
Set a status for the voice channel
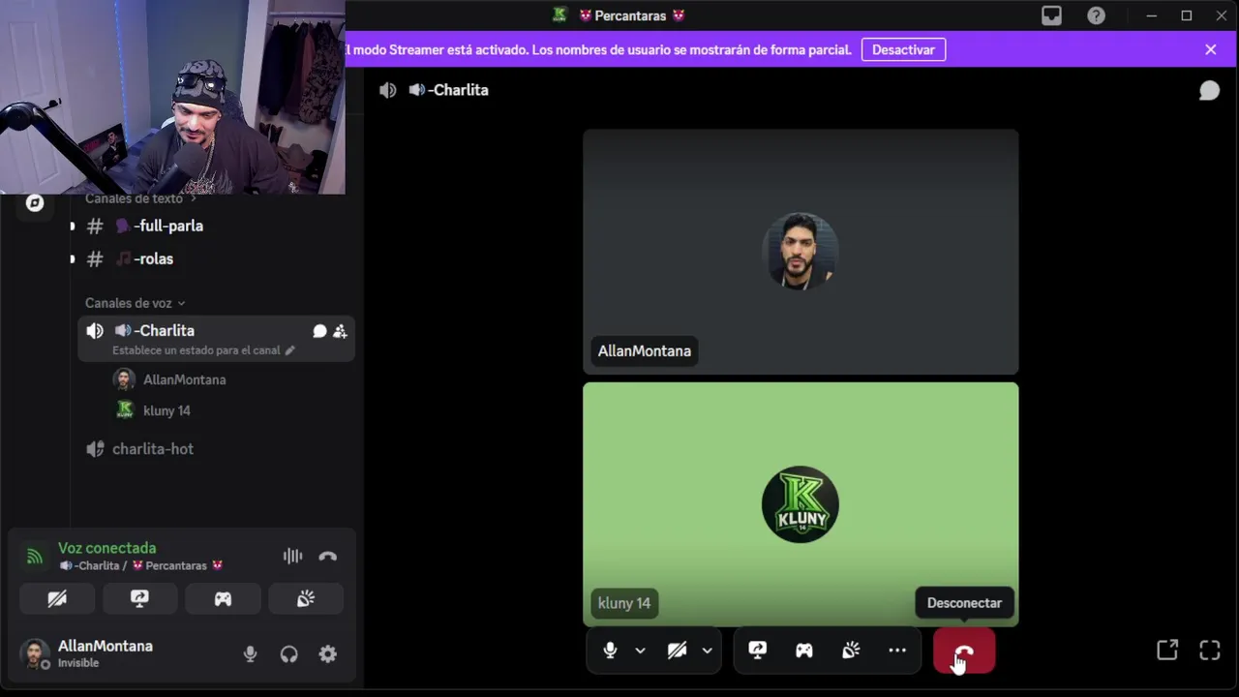coord(203,350)
